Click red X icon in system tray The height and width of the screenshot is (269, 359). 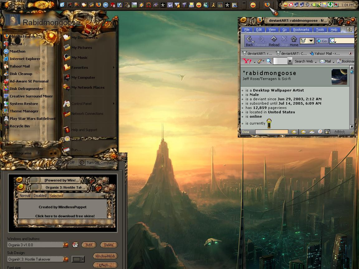(x=290, y=5)
